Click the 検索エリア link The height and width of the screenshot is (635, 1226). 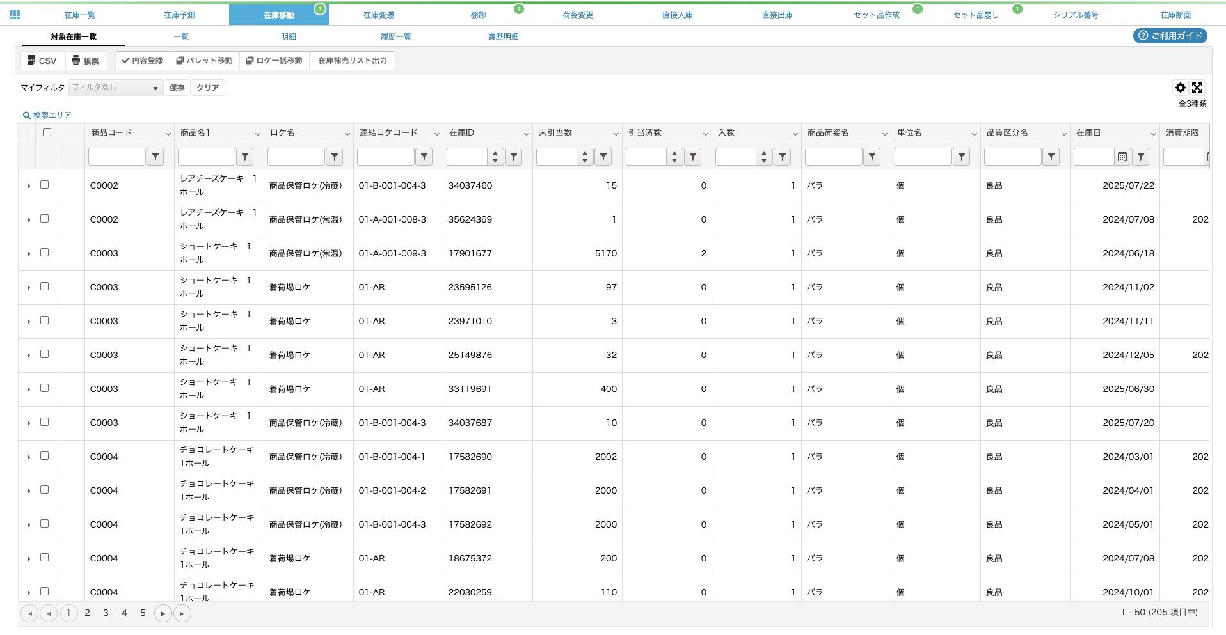coord(47,115)
